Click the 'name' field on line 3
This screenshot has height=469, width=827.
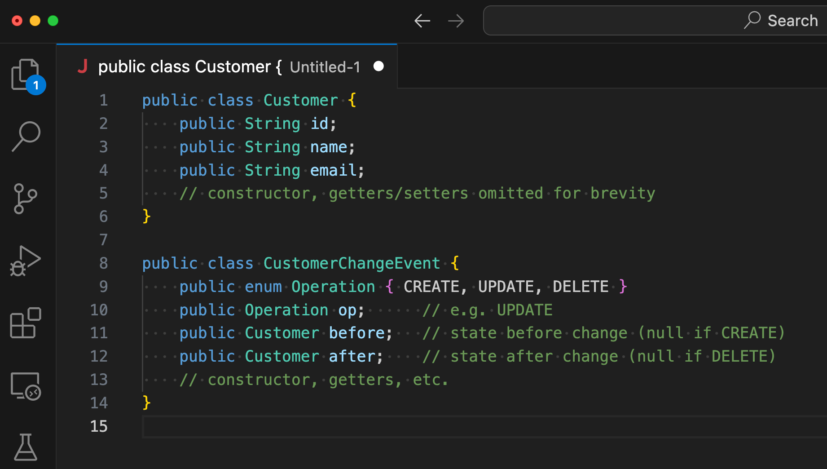(x=329, y=147)
